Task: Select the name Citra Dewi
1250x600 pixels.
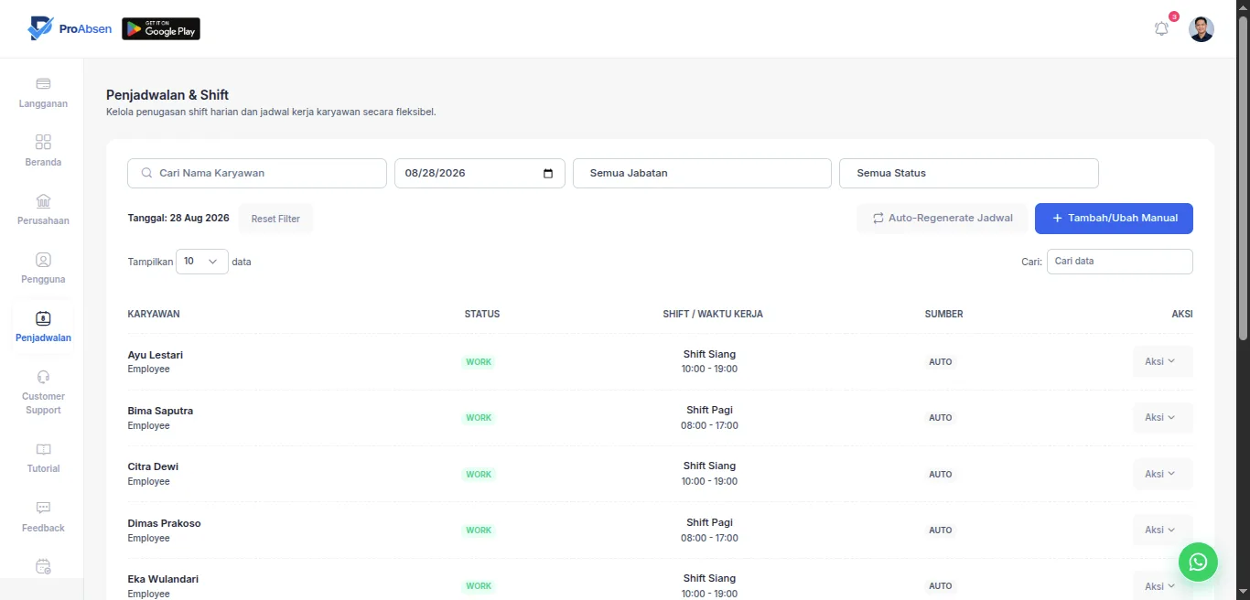Action: point(153,466)
